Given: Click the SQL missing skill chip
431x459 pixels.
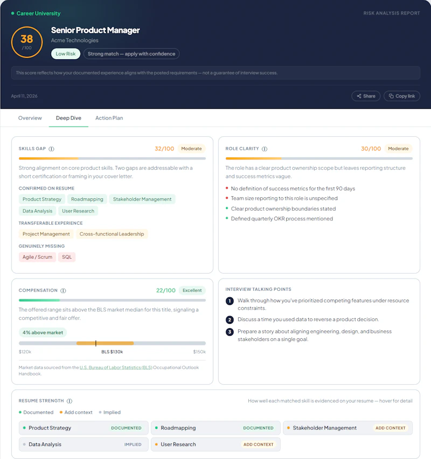Looking at the screenshot, I should [x=67, y=257].
